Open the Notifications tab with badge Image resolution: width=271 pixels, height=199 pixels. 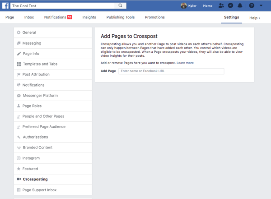[x=58, y=17]
